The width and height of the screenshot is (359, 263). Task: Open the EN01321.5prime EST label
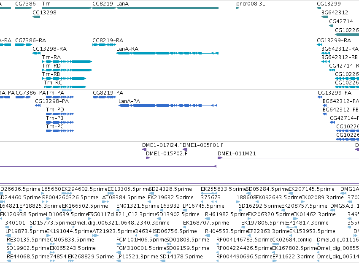click(138, 206)
